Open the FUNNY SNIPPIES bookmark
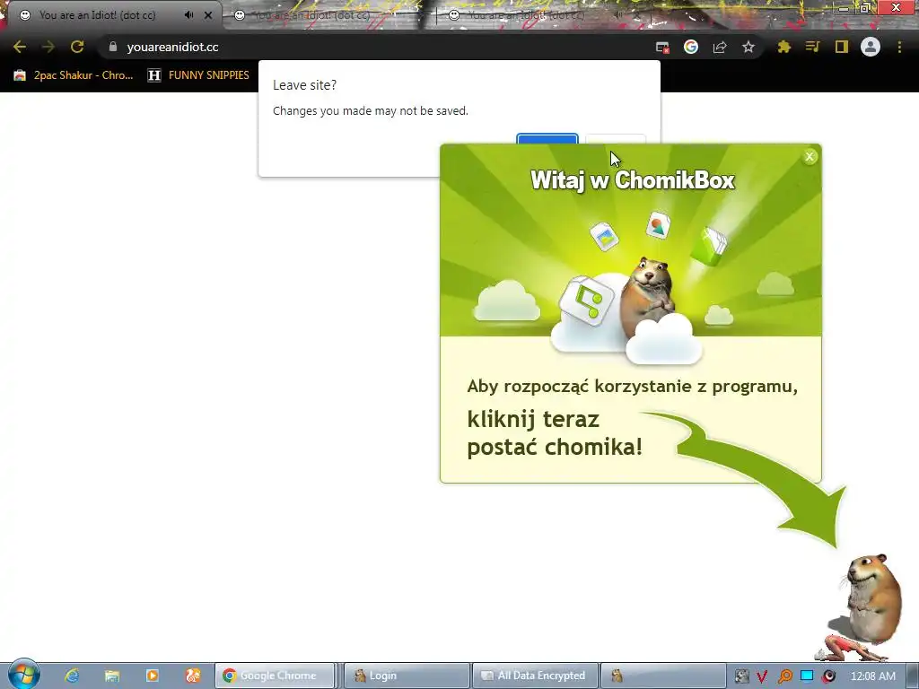This screenshot has width=919, height=689. point(198,75)
